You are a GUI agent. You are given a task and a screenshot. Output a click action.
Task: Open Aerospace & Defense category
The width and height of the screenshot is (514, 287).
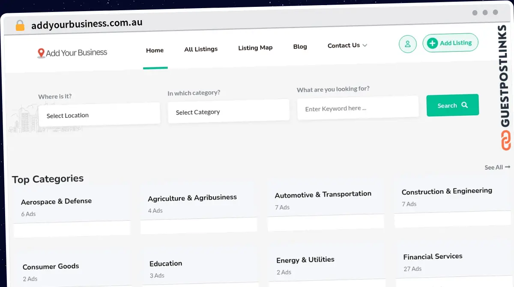click(56, 201)
